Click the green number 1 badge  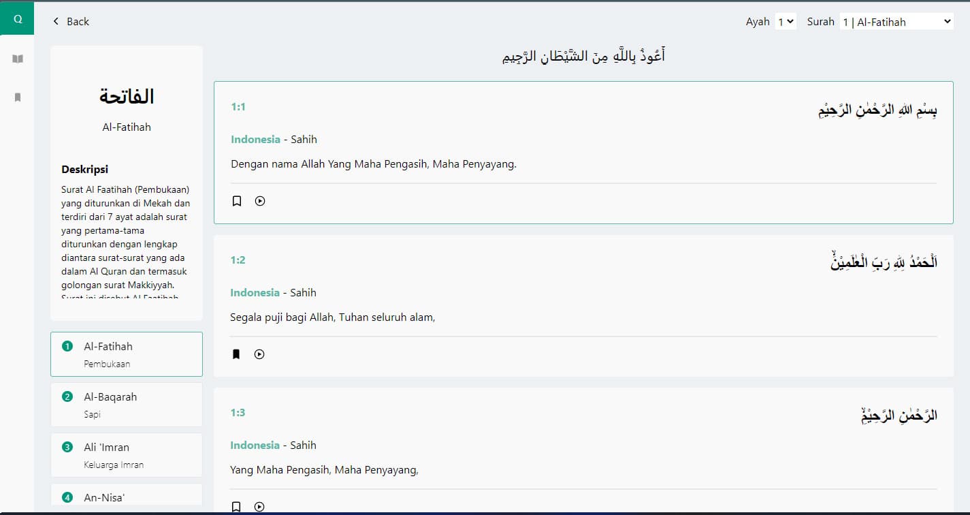[67, 347]
